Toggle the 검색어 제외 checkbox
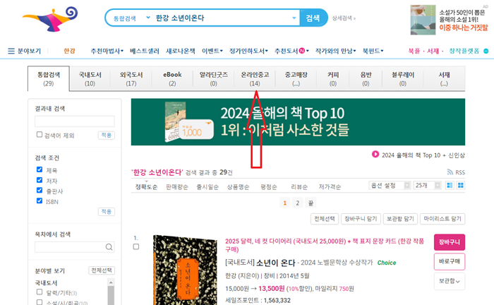 click(40, 135)
